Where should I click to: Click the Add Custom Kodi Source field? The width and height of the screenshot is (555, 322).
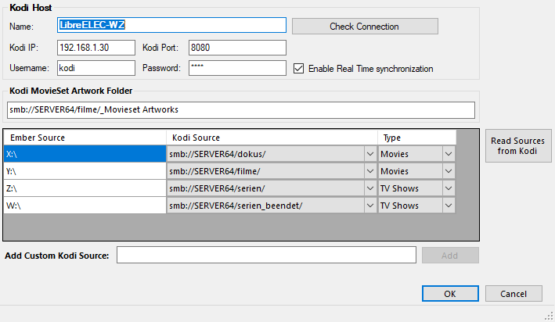[x=266, y=255]
